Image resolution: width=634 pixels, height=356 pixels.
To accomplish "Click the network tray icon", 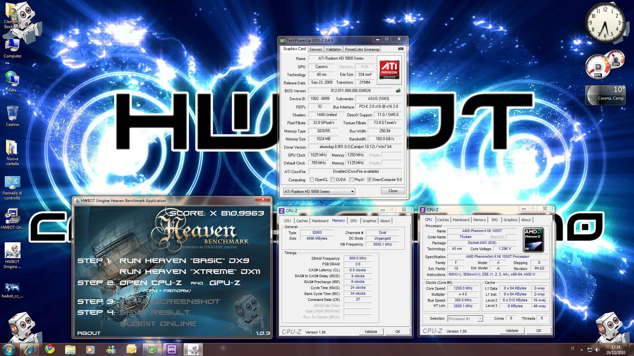I will pos(590,350).
